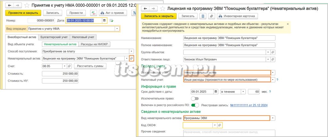328x137 pixels.
Task: Close the yellow info banner
Action: click(288, 24)
